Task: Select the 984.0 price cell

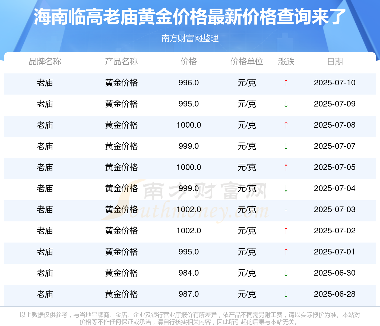Action: coord(189,273)
